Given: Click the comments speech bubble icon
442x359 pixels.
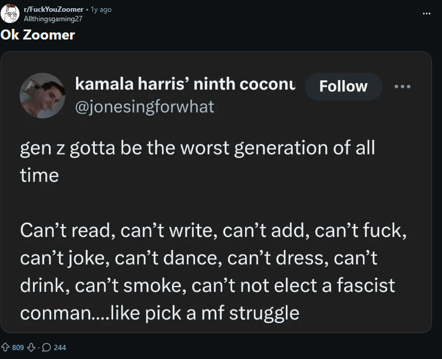Looking at the screenshot, I should [46, 348].
